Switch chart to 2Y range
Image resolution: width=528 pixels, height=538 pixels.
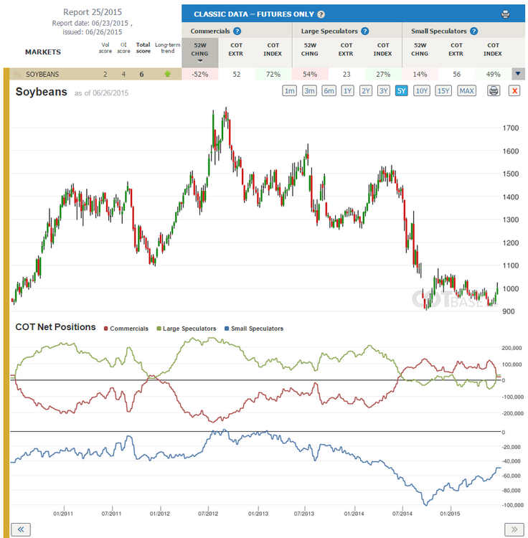pyautogui.click(x=366, y=91)
